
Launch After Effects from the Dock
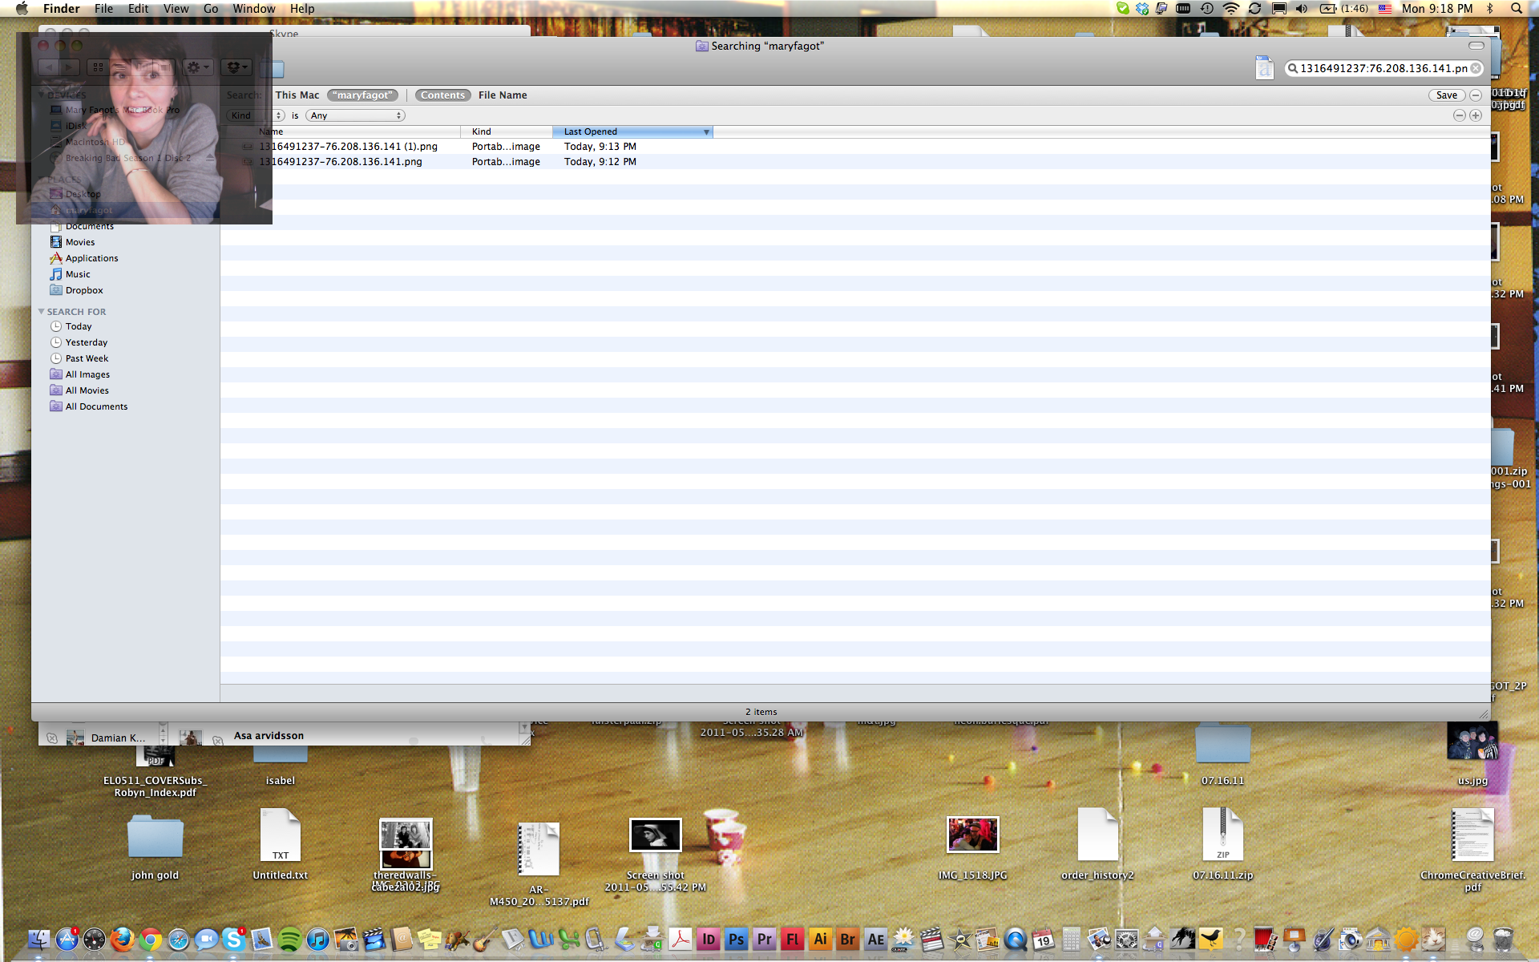[876, 939]
